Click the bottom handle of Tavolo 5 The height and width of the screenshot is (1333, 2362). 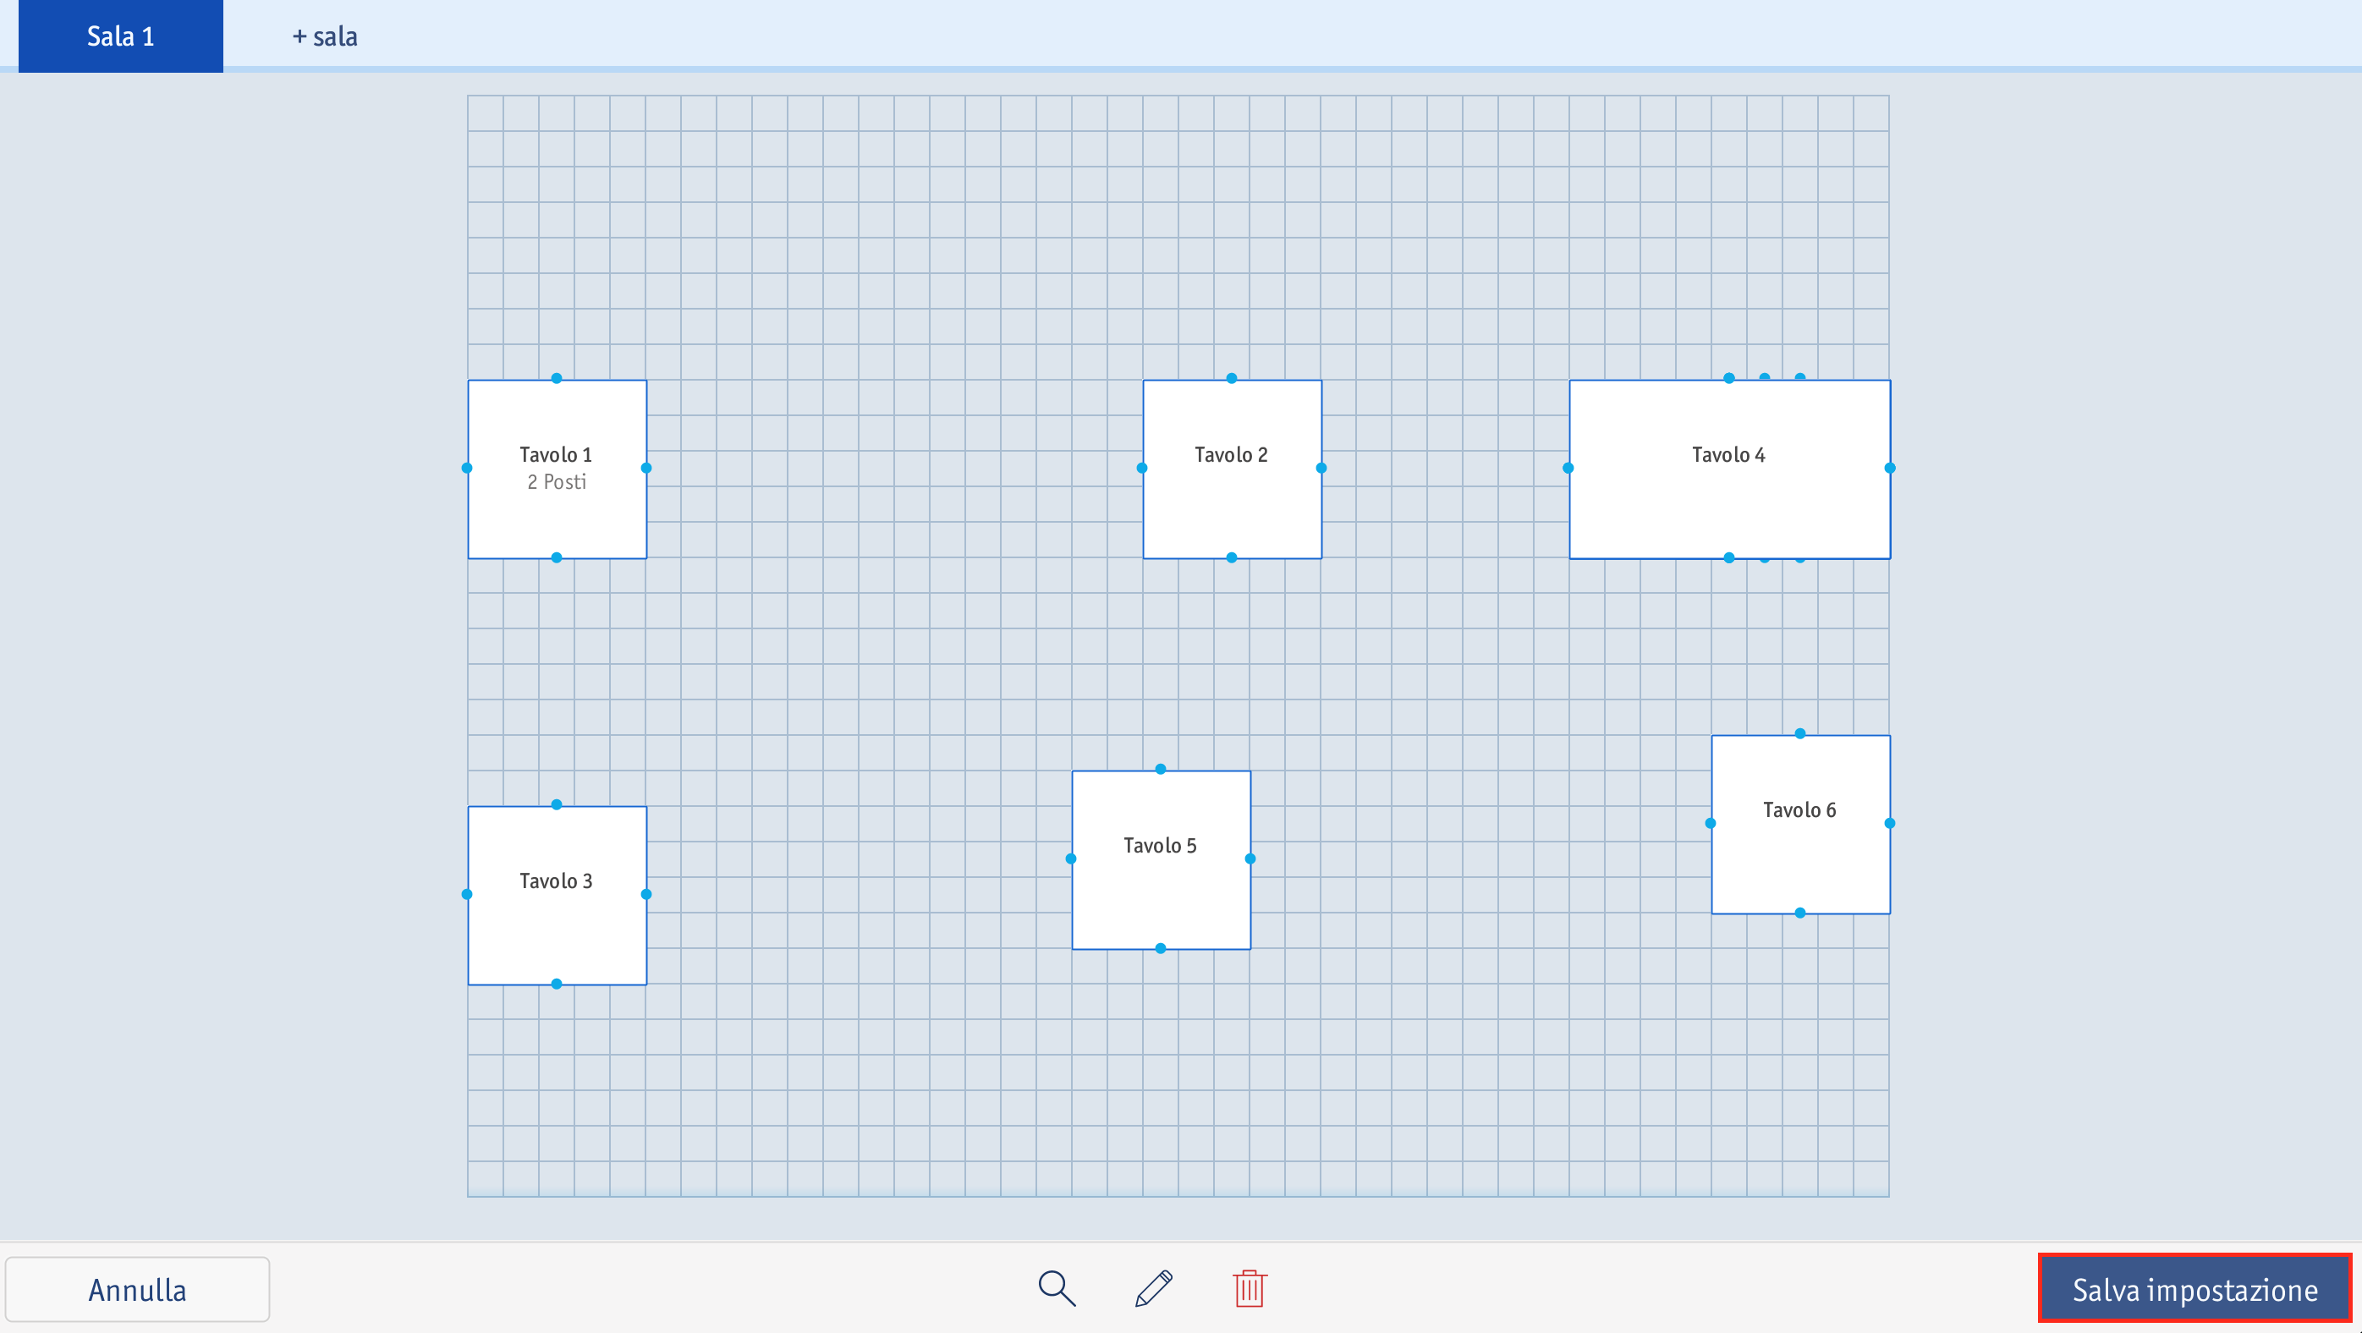(x=1161, y=949)
